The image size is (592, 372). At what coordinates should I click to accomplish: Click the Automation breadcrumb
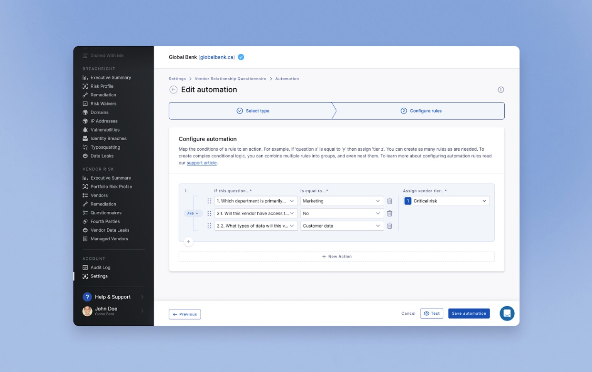pyautogui.click(x=287, y=79)
